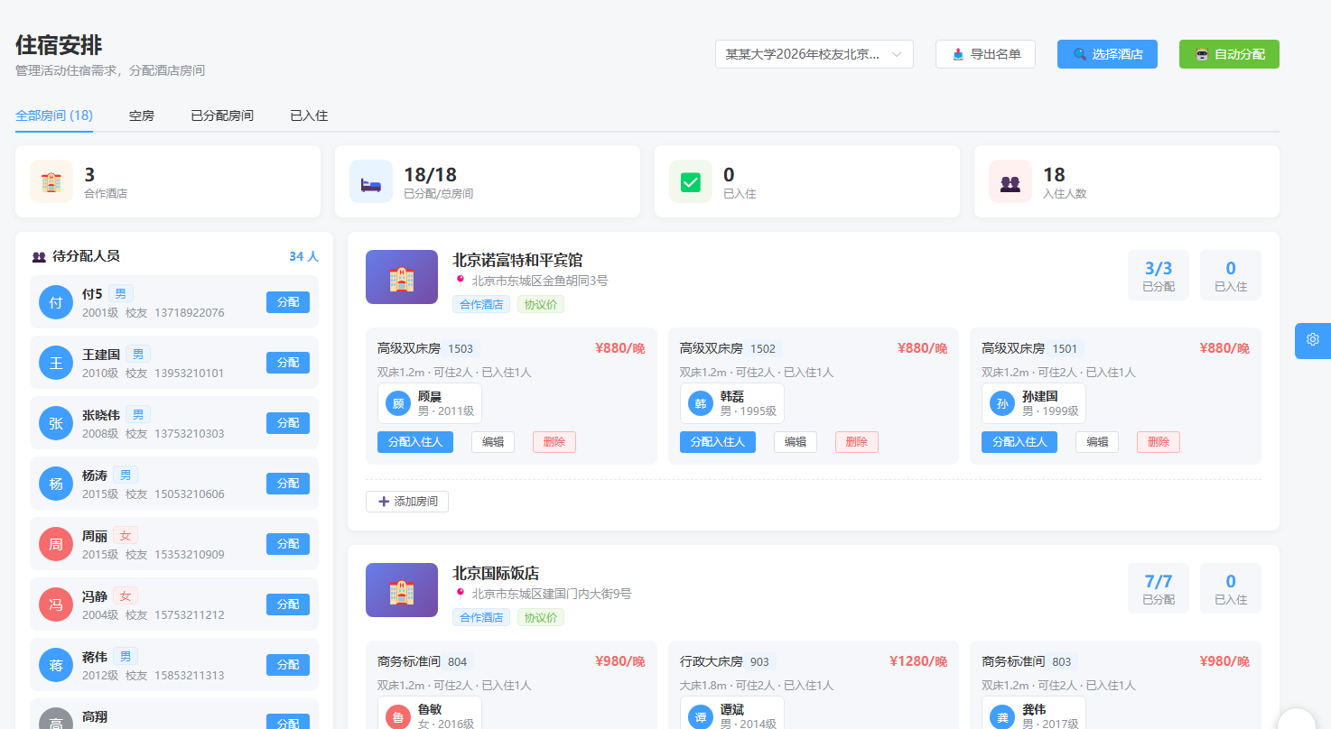Click 分配 button for 蒋伟
Viewport: 1331px width, 729px height.
tap(288, 665)
